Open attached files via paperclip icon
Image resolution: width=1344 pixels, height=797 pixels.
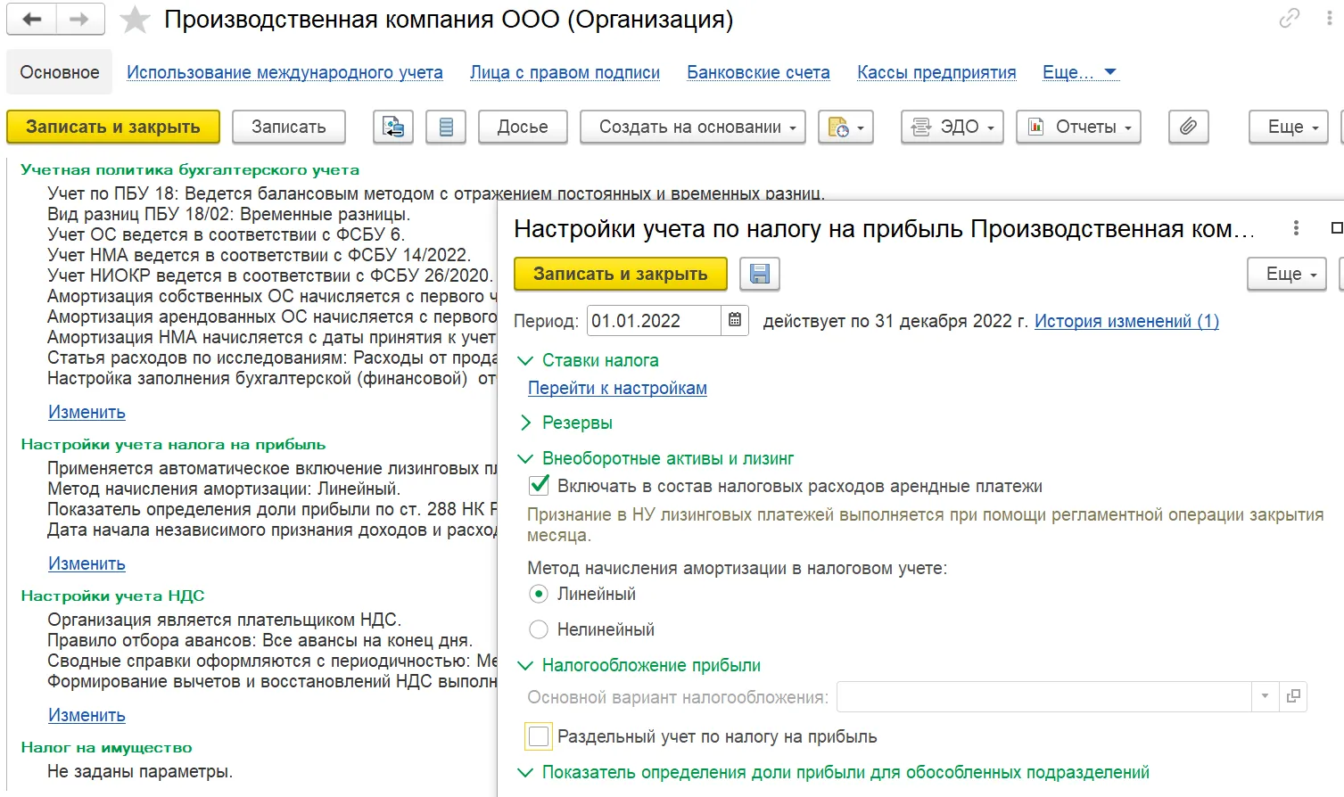(1188, 127)
